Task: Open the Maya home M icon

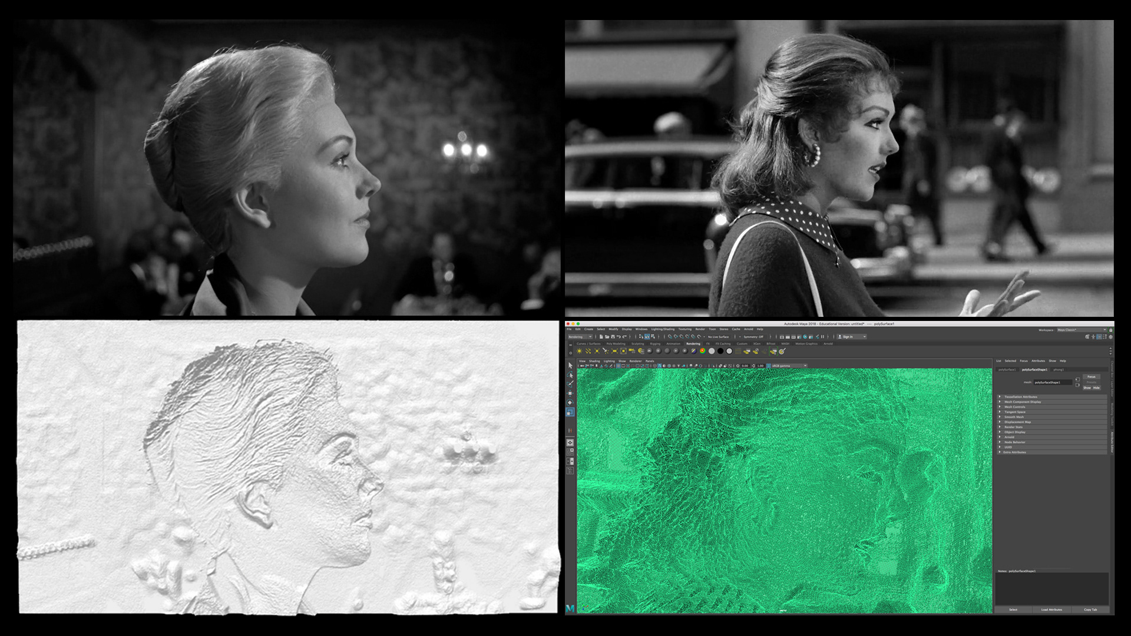Action: (x=570, y=608)
